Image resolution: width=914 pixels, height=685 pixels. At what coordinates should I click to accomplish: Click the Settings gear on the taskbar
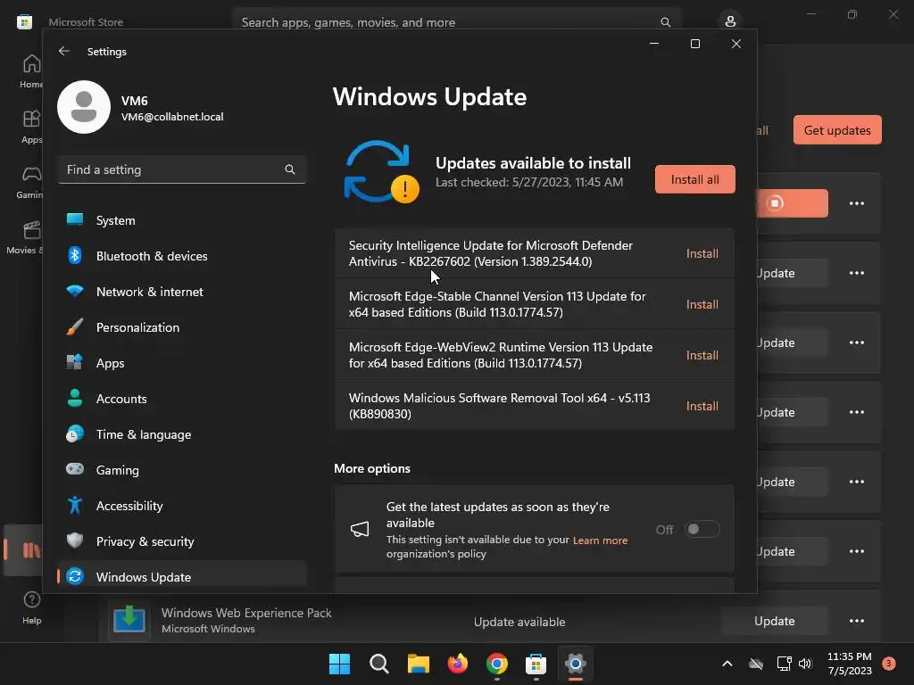576,664
